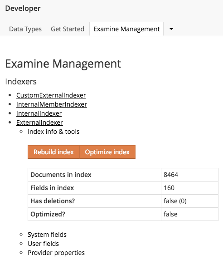Expand the InternalIndexer link
The width and height of the screenshot is (223, 260).
[39, 113]
